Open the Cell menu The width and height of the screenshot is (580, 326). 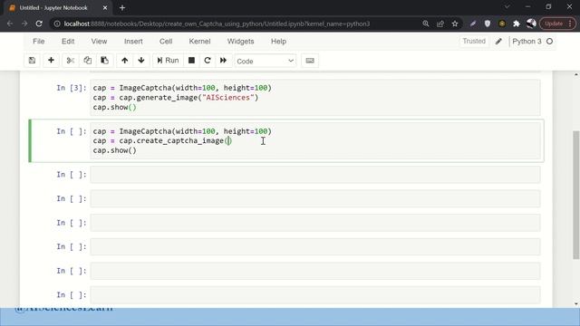pos(166,42)
